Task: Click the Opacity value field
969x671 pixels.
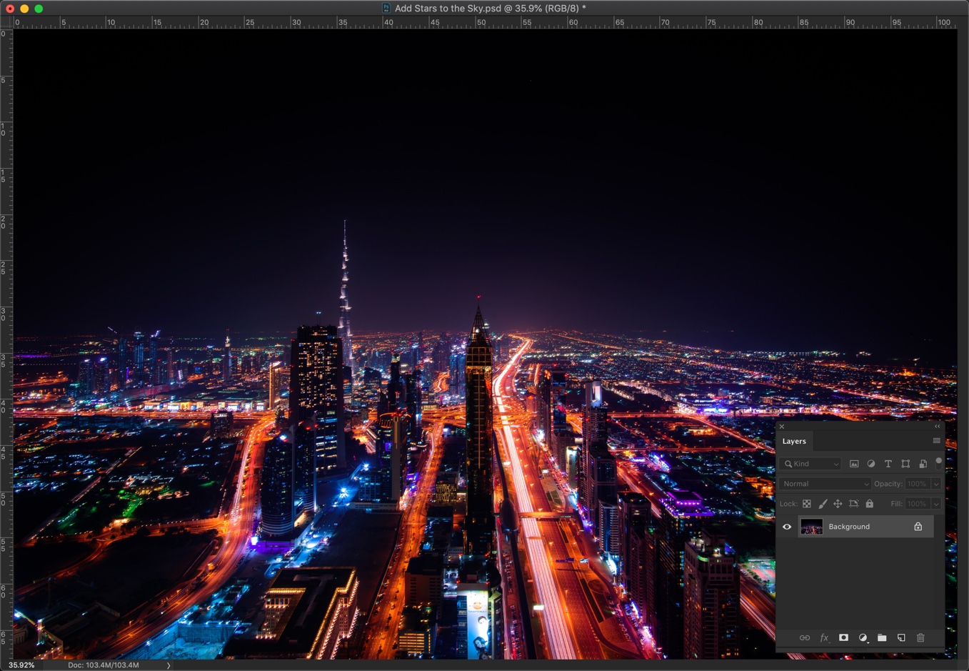Action: coord(918,484)
